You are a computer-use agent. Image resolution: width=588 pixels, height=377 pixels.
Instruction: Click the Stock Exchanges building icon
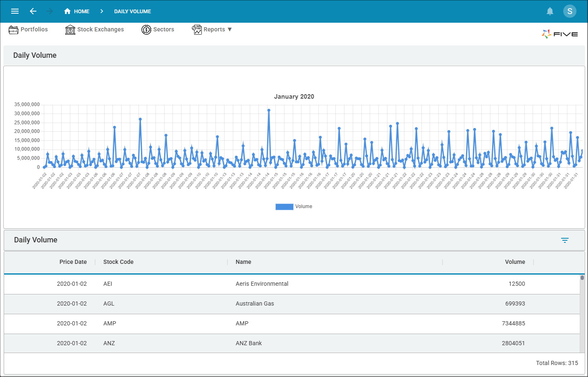pos(70,30)
